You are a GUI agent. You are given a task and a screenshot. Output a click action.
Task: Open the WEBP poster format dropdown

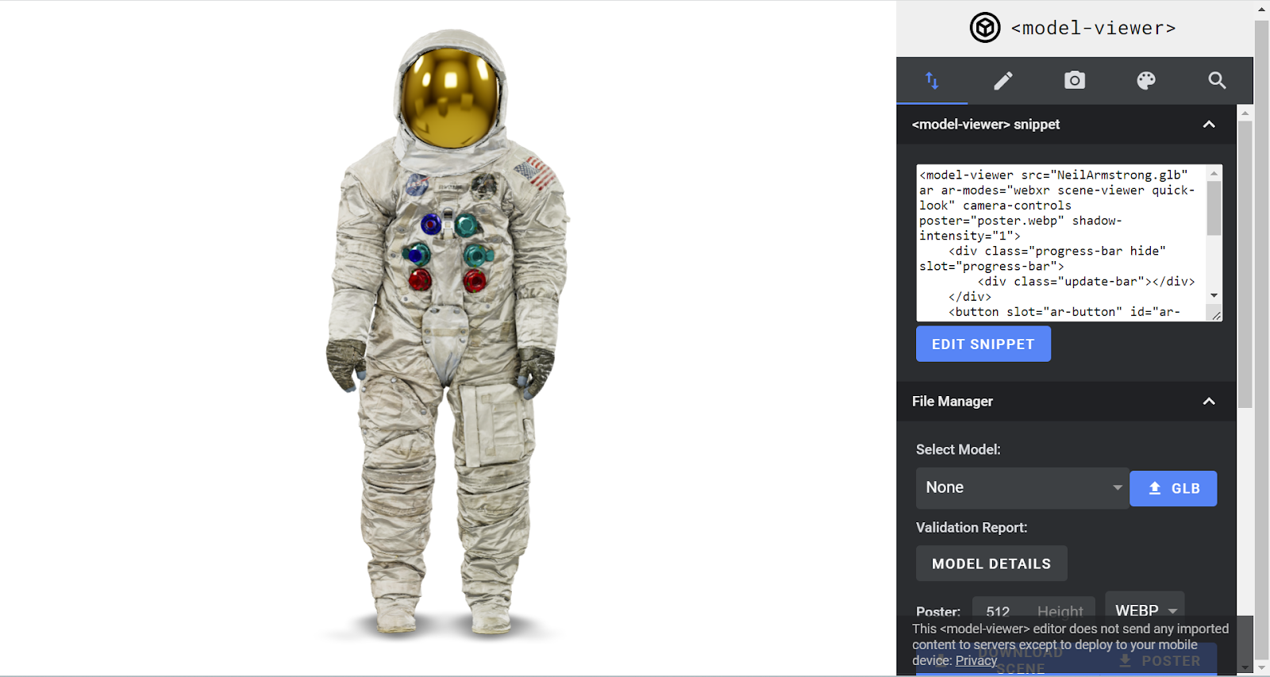(x=1145, y=610)
